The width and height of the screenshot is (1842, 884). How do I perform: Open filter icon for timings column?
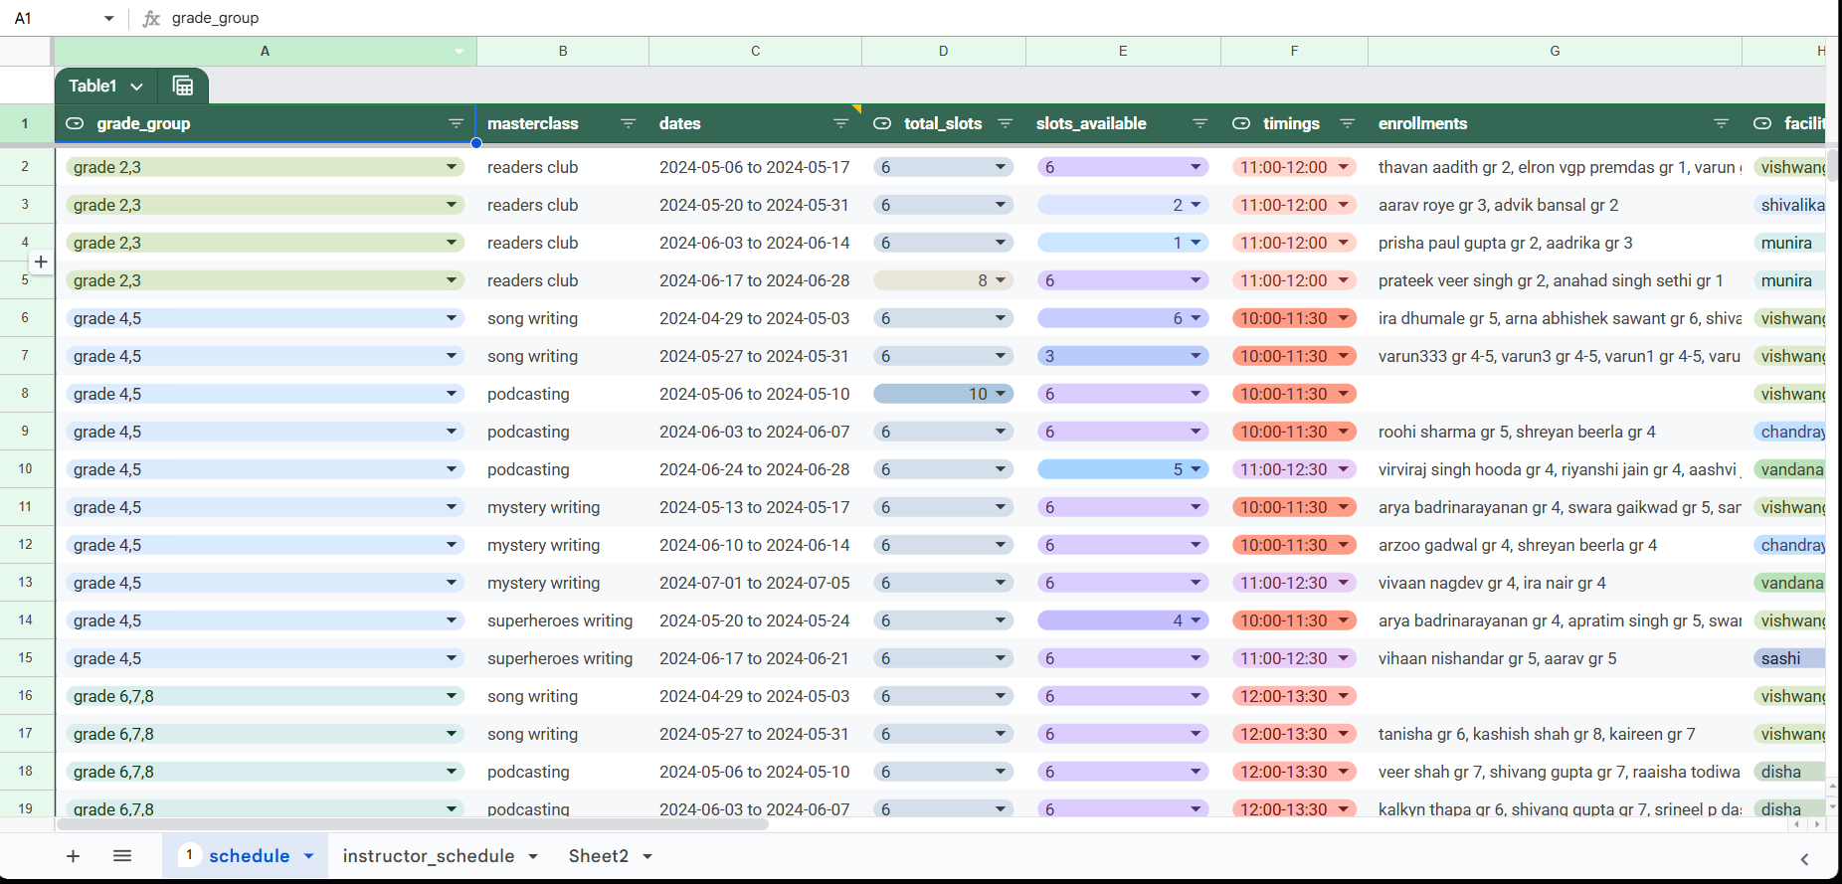coord(1347,123)
